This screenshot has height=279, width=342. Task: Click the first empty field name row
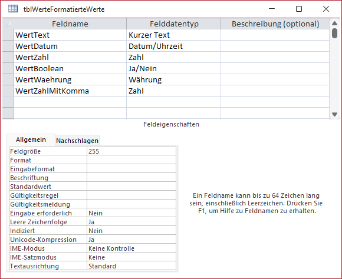click(x=70, y=102)
